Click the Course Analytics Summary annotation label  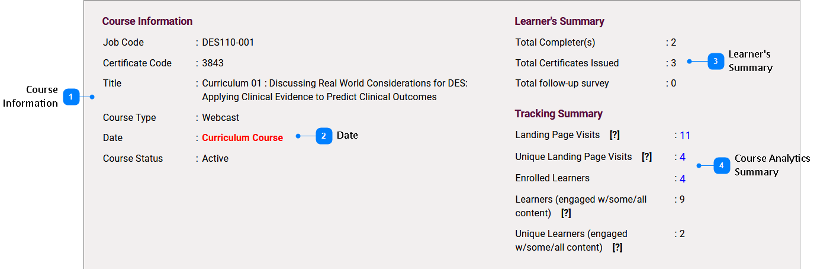pos(773,165)
